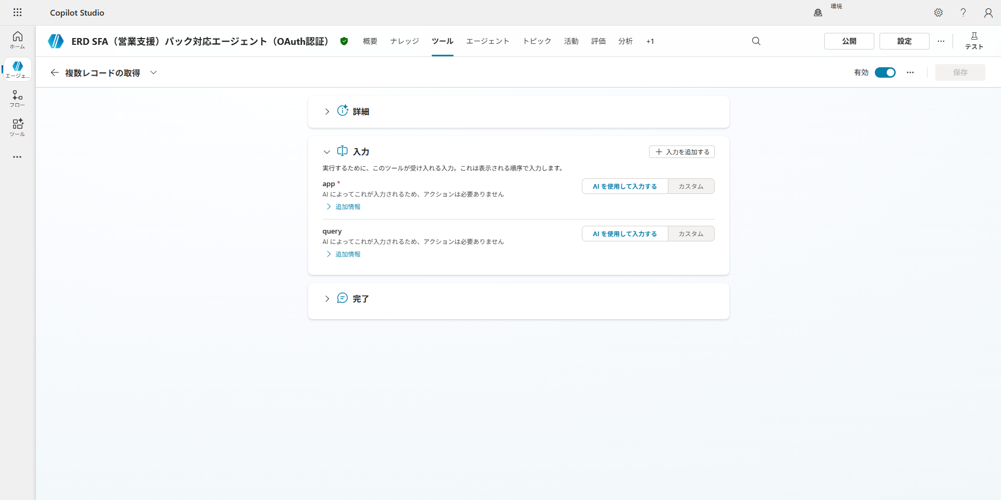Open Tools (ツール) sidebar icon
The width and height of the screenshot is (1001, 500).
[x=17, y=128]
